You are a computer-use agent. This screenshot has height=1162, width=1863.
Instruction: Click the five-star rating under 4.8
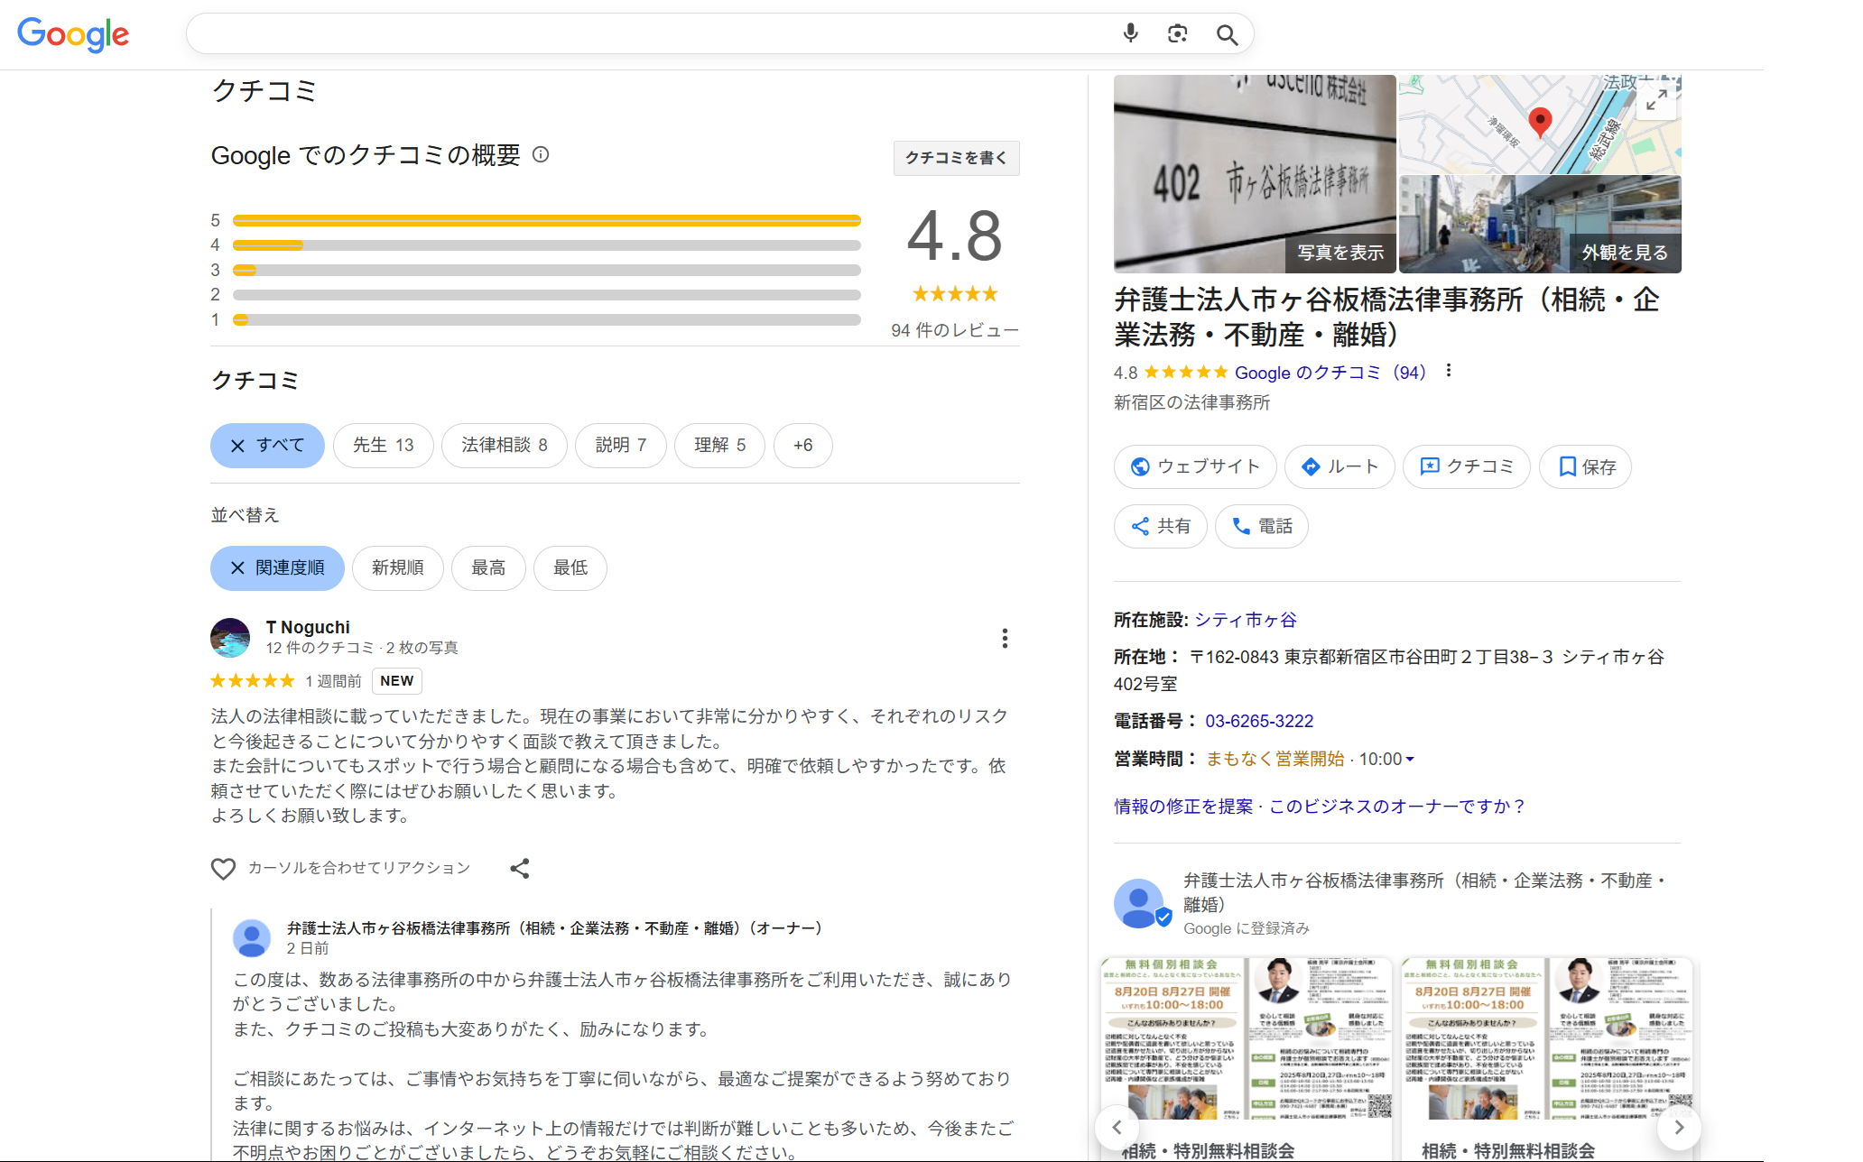[x=955, y=294]
